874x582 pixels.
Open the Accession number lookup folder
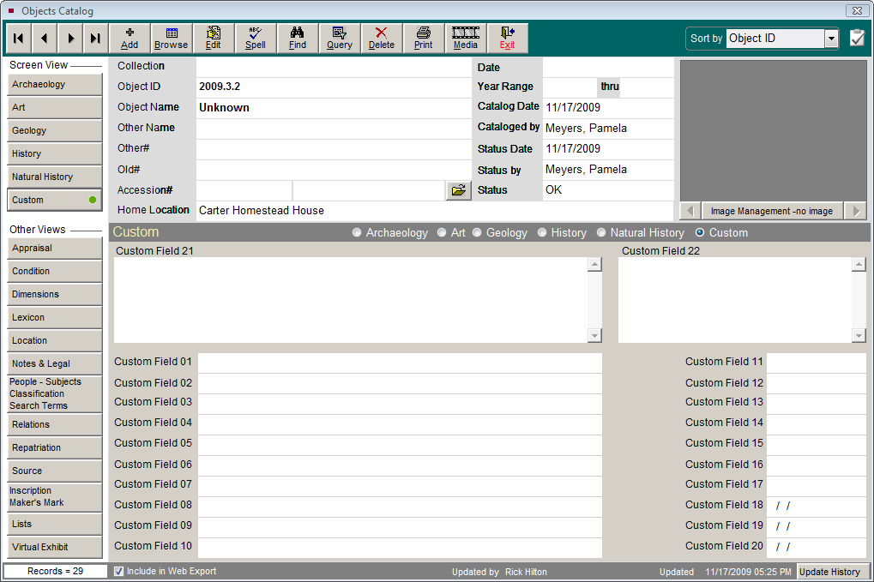point(458,189)
